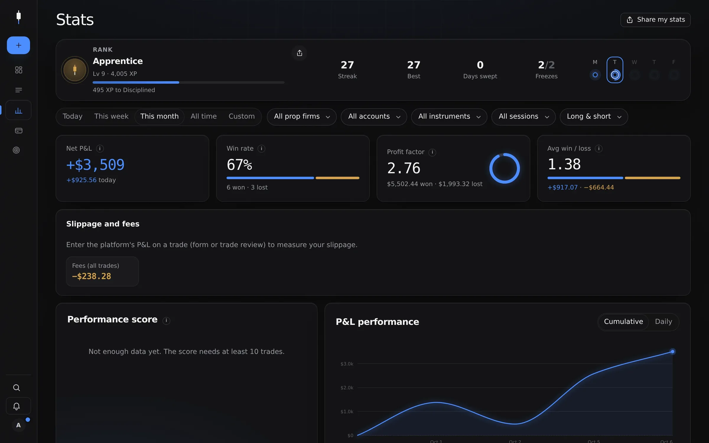Click the latest P&L chart data point
This screenshot has width=709, height=443.
[672, 352]
